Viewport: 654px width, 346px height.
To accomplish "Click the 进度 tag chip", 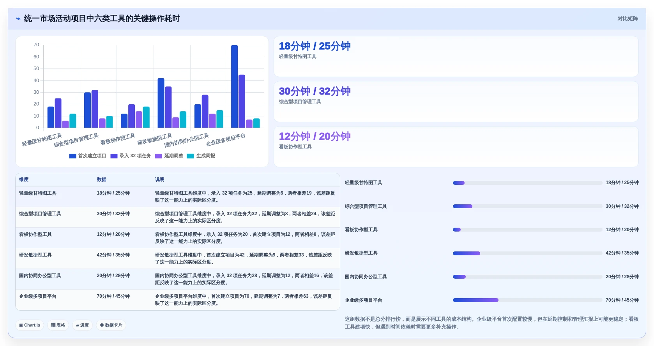I will click(82, 325).
